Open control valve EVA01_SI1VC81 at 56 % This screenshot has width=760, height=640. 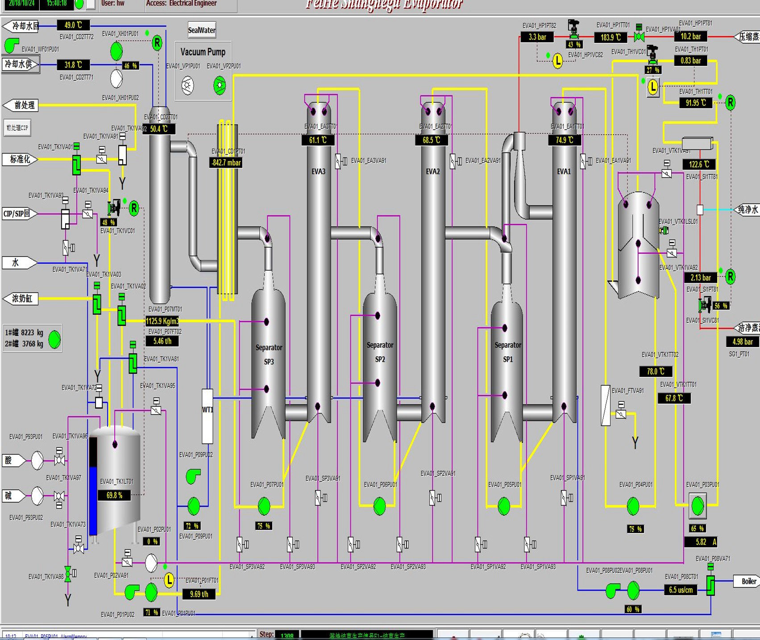(x=705, y=306)
